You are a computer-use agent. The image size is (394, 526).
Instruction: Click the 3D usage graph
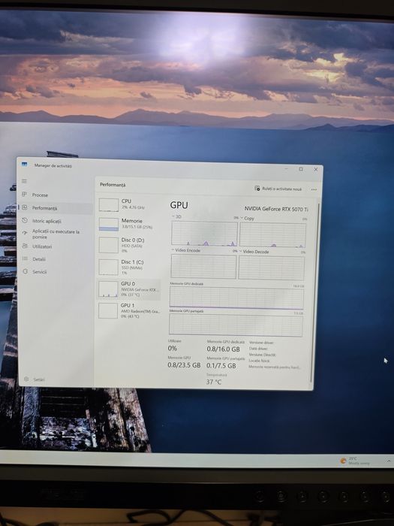(x=204, y=234)
